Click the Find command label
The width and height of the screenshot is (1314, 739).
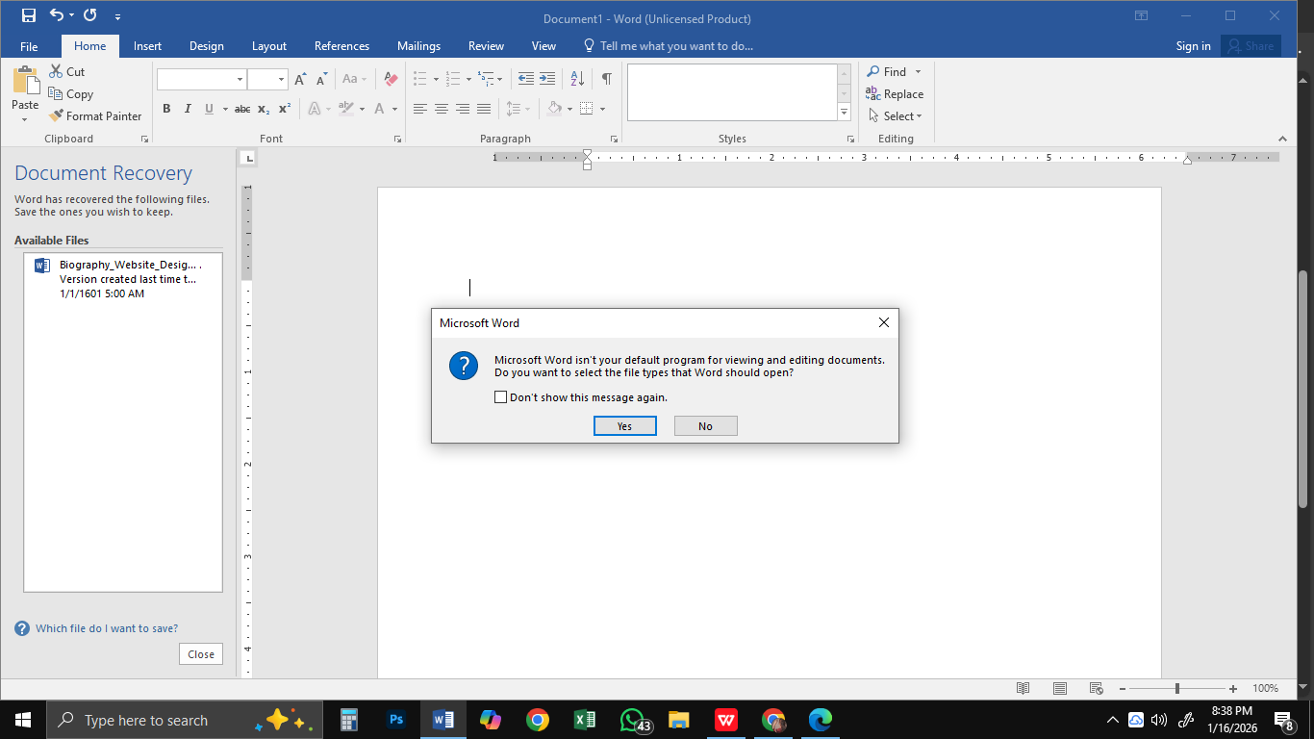[x=895, y=72]
